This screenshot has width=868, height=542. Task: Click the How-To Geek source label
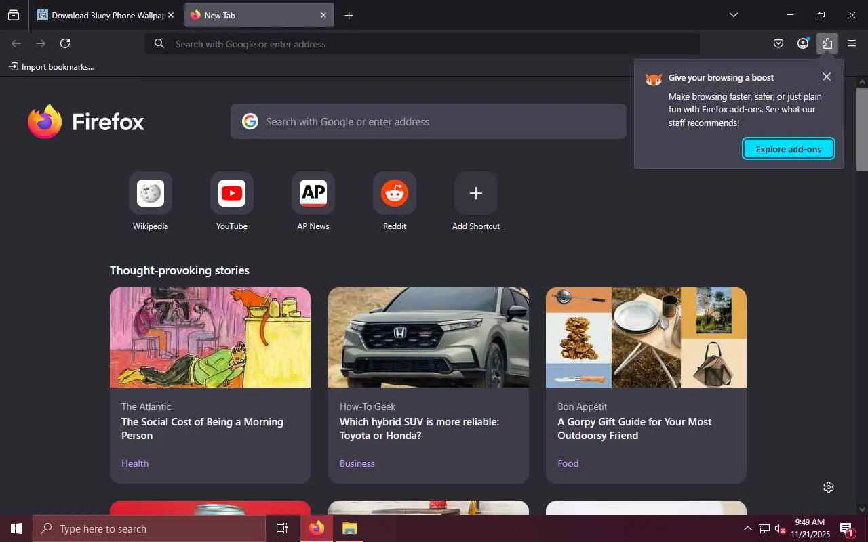(x=368, y=406)
